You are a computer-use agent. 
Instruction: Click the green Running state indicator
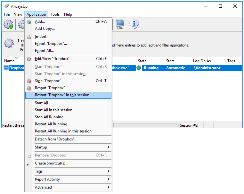(139, 68)
